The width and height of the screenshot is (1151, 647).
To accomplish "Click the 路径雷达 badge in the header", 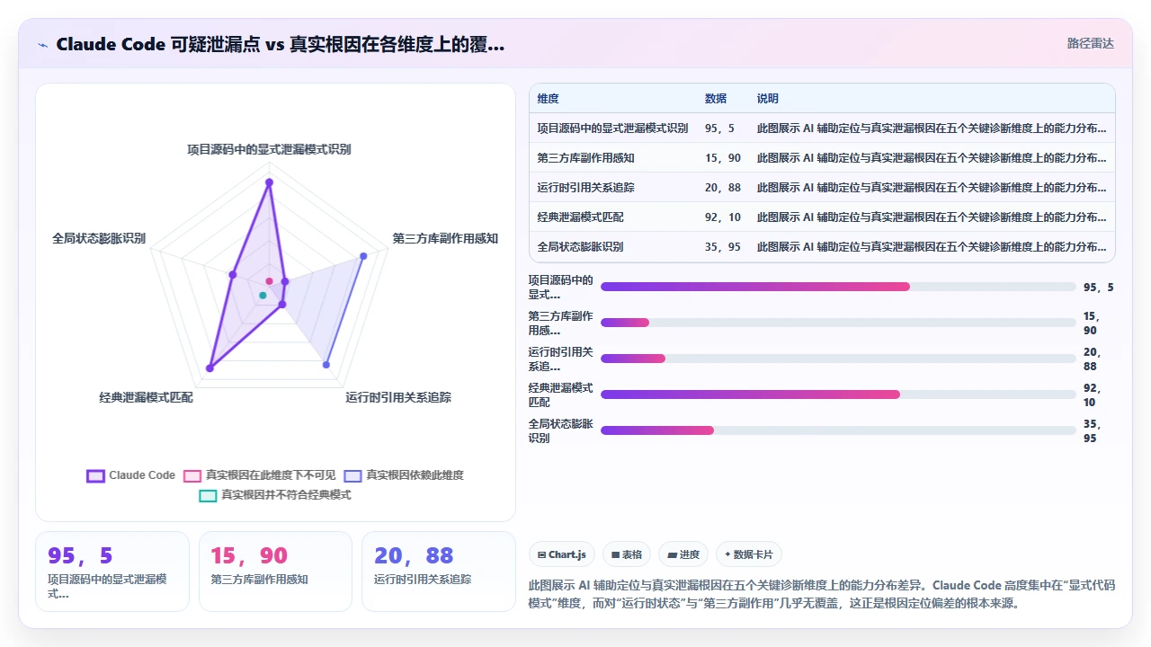I will click(x=1090, y=43).
